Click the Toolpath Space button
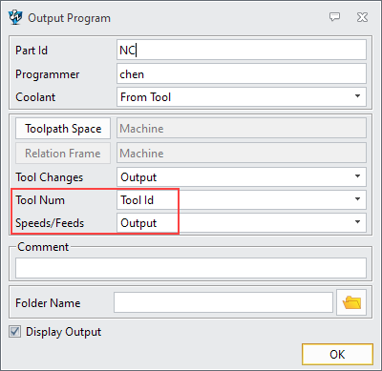 [63, 129]
